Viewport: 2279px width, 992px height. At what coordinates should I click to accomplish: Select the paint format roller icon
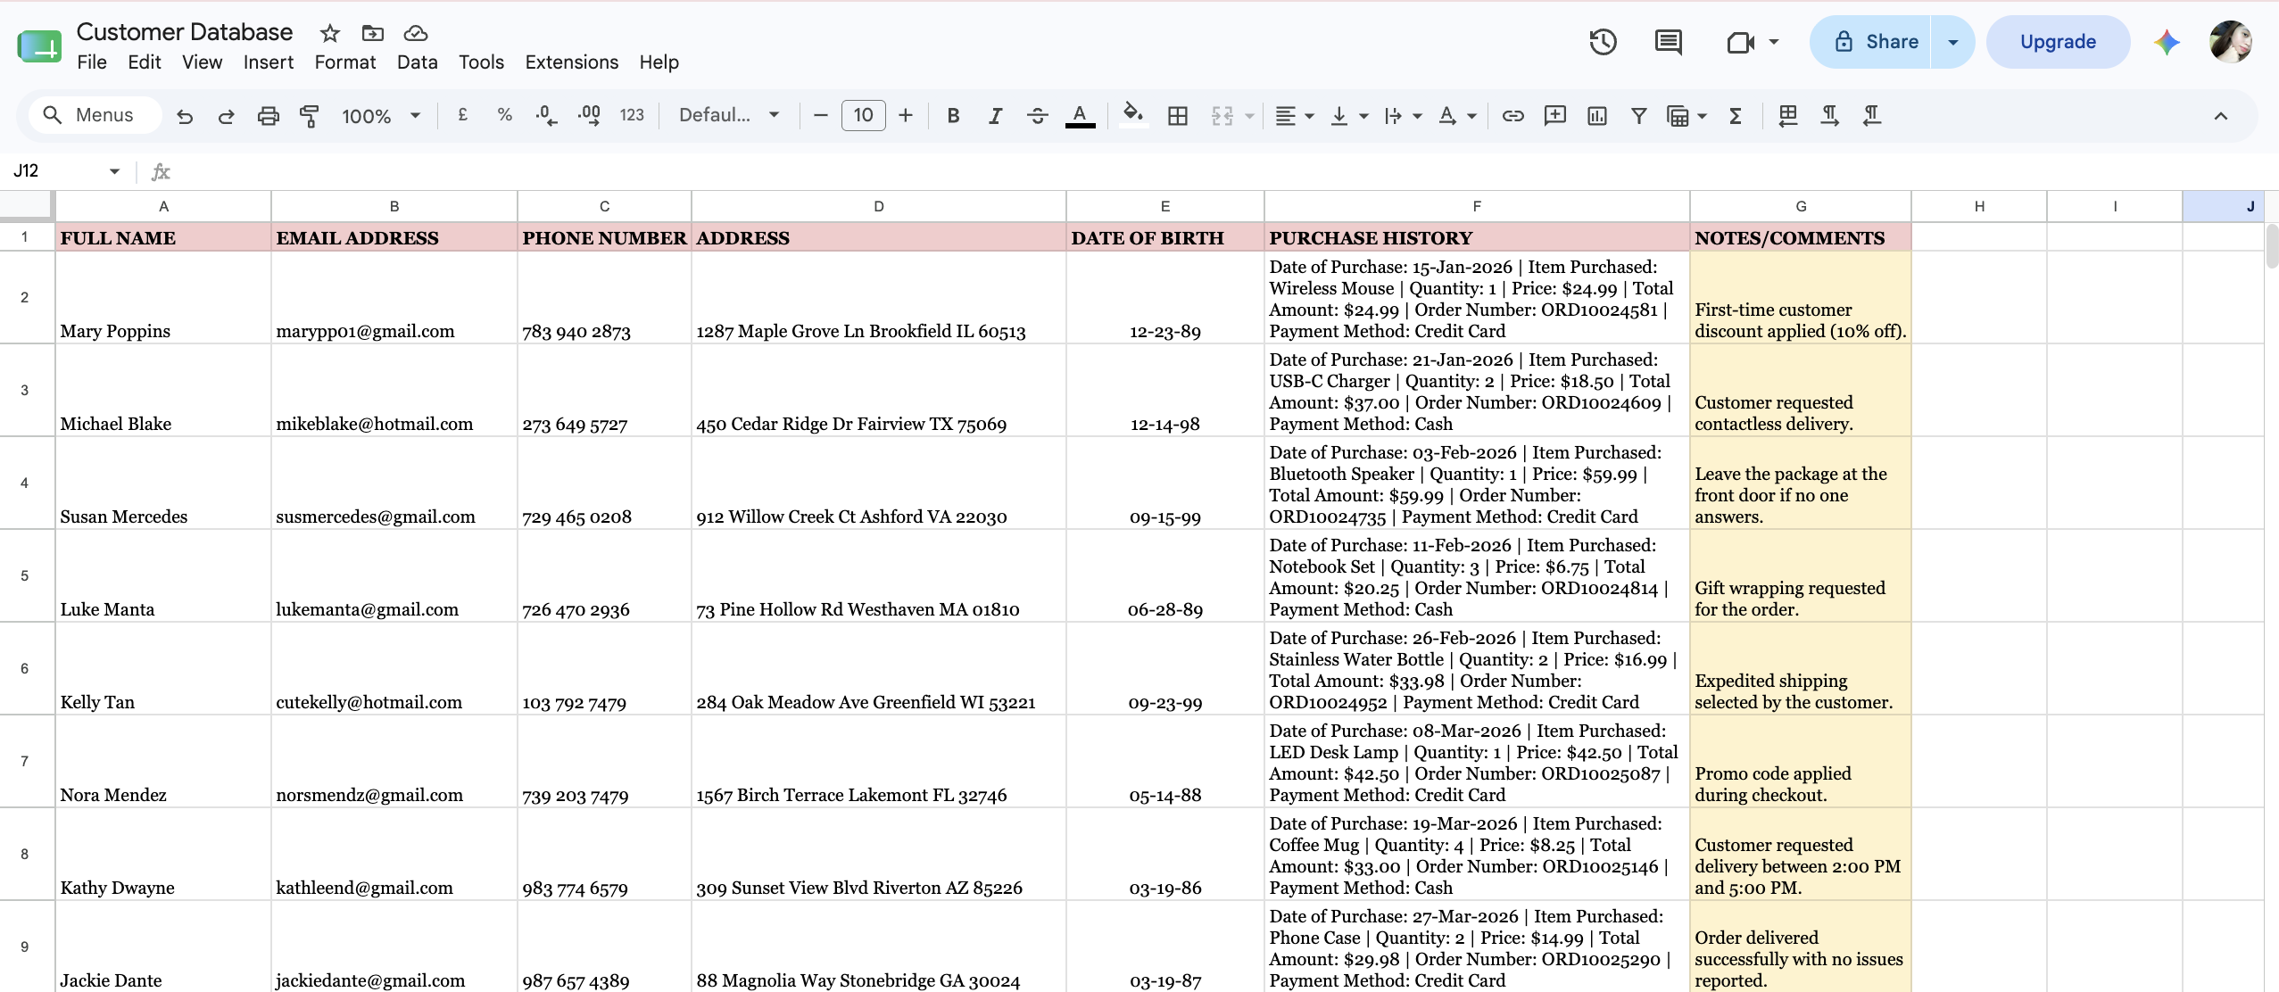[309, 116]
